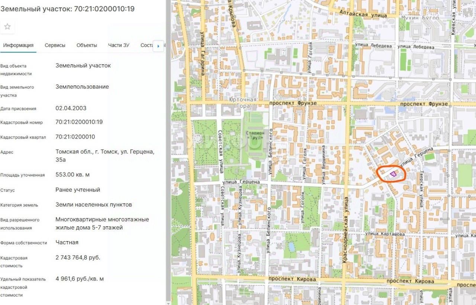
Task: Click the ownership value 'Частная'
Action: (67, 242)
